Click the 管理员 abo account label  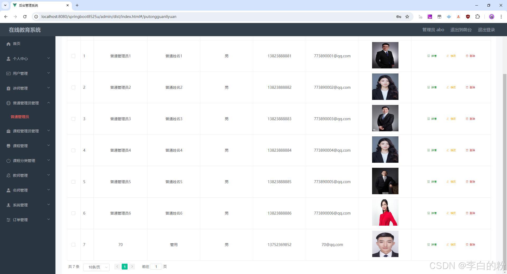[x=433, y=30]
